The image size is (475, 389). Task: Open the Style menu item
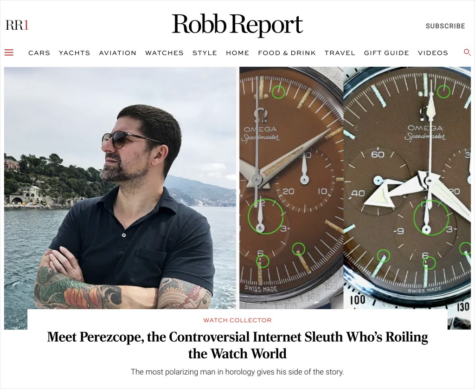tap(205, 53)
